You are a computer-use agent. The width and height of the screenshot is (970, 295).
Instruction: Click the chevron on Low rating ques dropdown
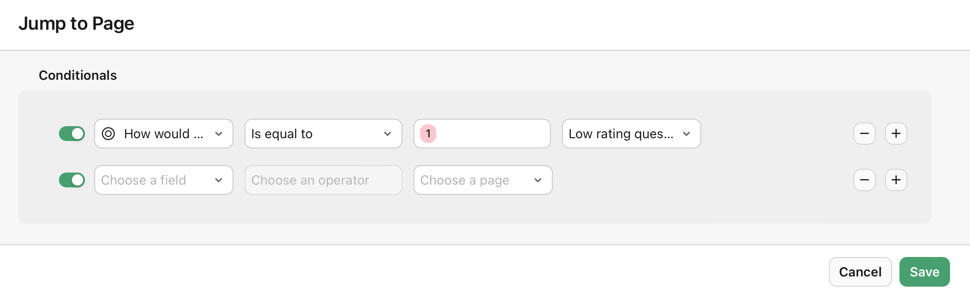[x=687, y=134]
